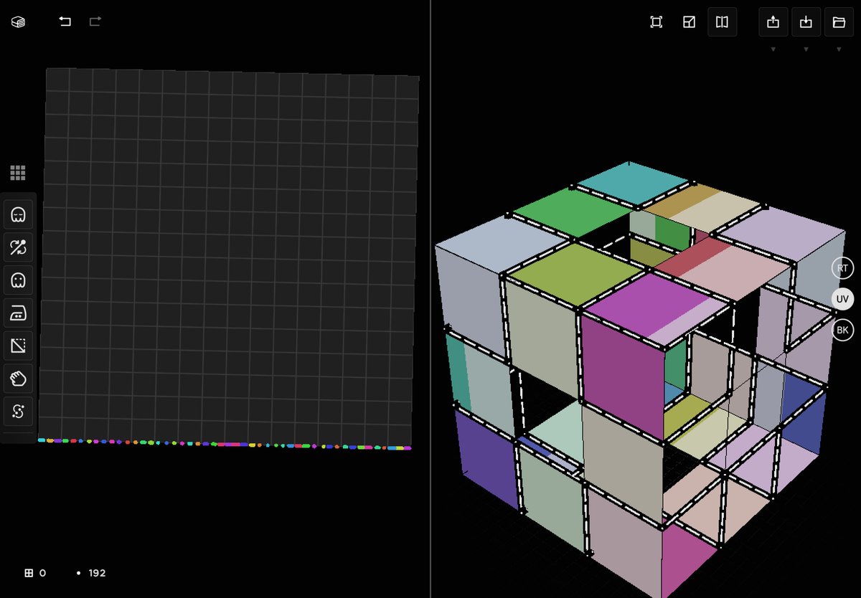The image size is (861, 598).
Task: Switch to BK display mode
Action: click(x=842, y=330)
